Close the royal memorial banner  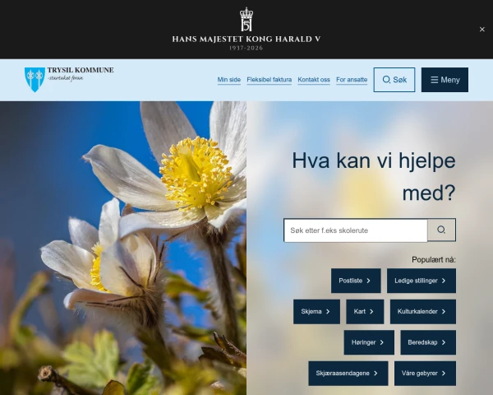481,30
